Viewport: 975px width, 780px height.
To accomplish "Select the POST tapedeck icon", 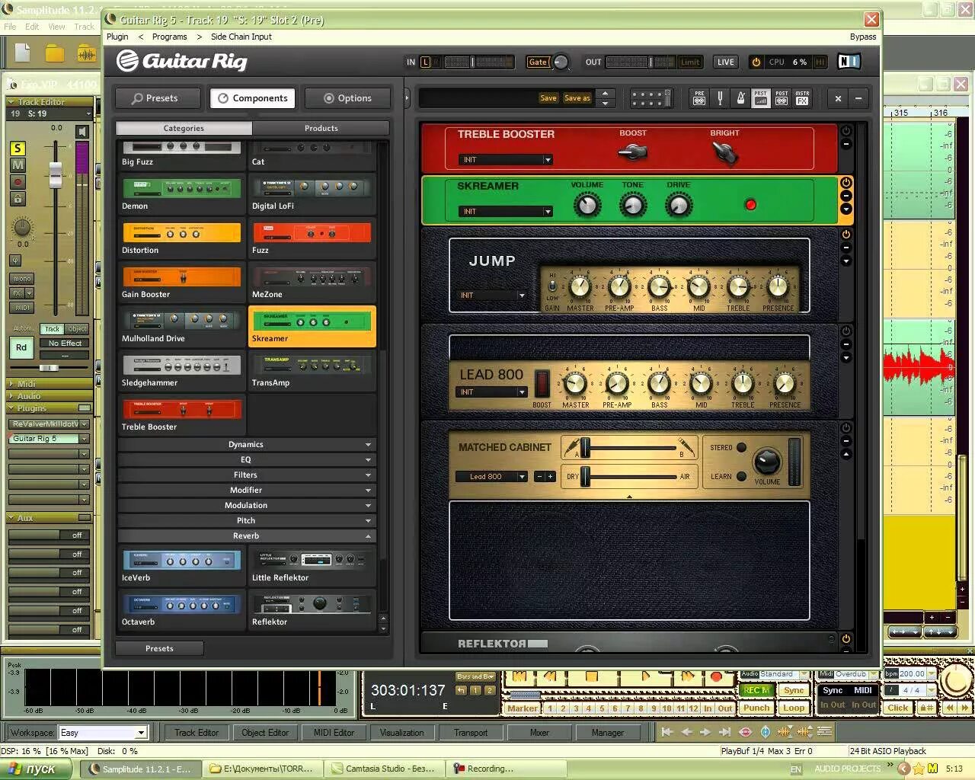I will click(781, 97).
